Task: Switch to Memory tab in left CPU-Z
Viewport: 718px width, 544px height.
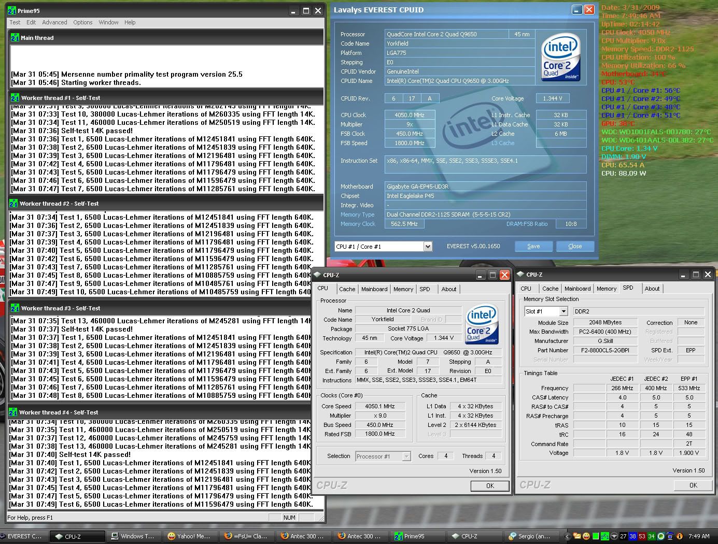Action: (x=403, y=289)
